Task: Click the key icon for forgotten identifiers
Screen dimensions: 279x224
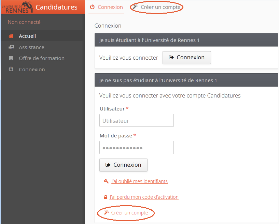Action: 106,181
